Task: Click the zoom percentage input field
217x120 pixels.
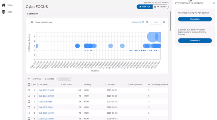Action: (156, 22)
